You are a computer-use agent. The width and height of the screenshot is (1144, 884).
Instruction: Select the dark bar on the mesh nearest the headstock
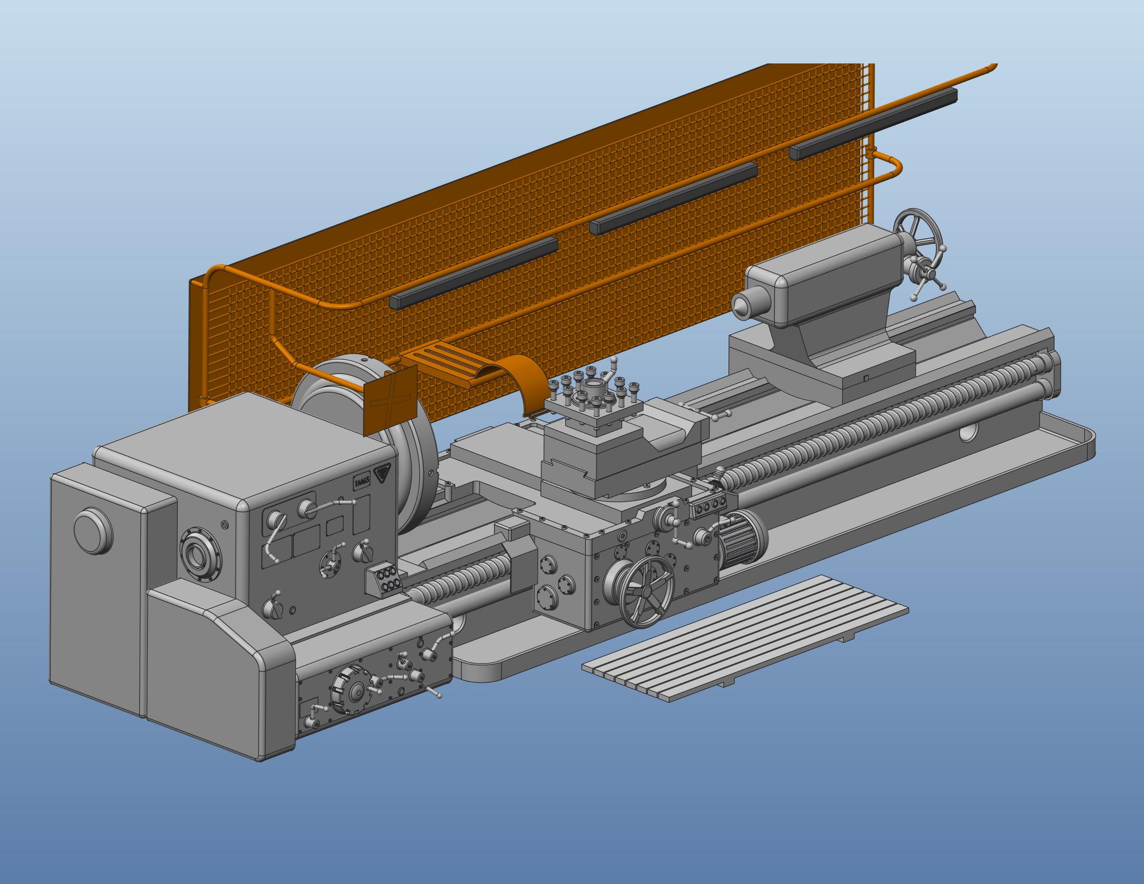point(473,274)
